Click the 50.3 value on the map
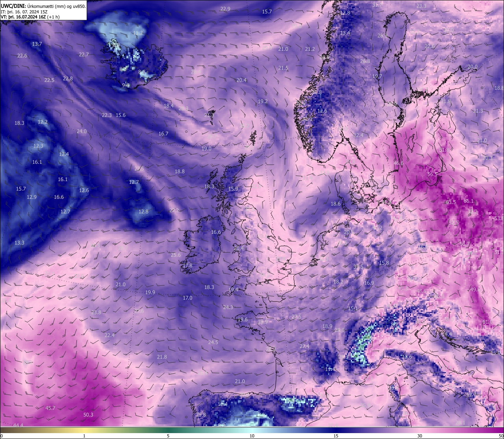This screenshot has width=504, height=439. click(x=88, y=415)
